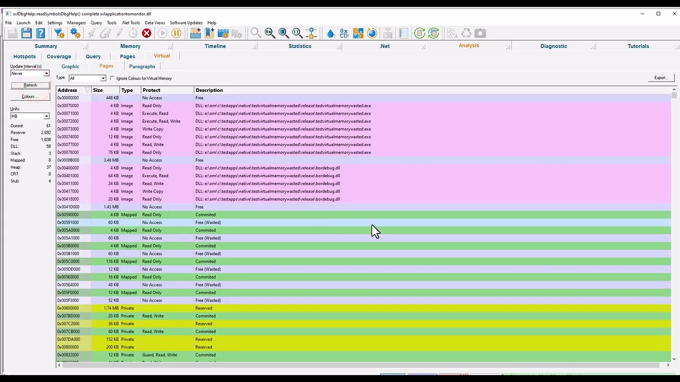Click the second green refresh-all circle icon

coord(433,33)
